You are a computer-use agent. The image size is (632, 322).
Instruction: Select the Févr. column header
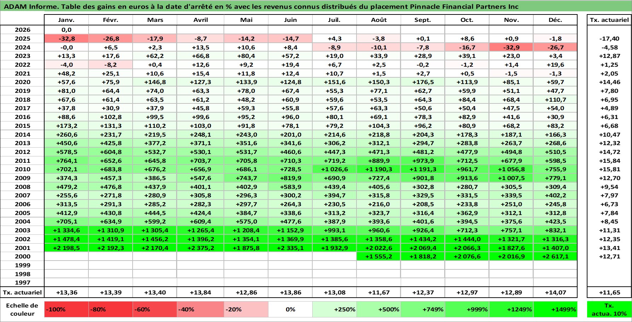point(111,20)
